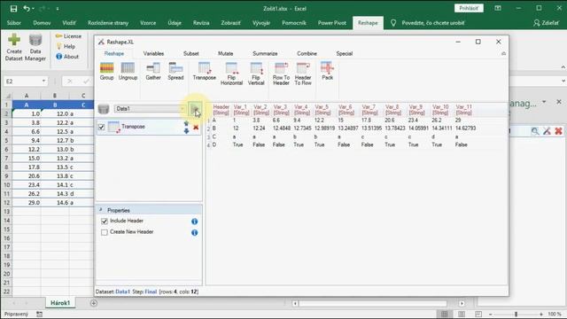
Task: Use the Header To Row tool
Action: tap(303, 74)
